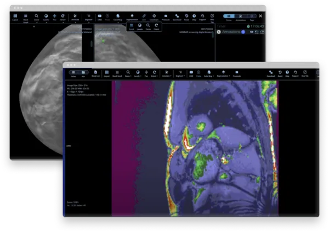Open Support in front window toolbar
Viewport: 329px width, 232px height.
click(295, 73)
